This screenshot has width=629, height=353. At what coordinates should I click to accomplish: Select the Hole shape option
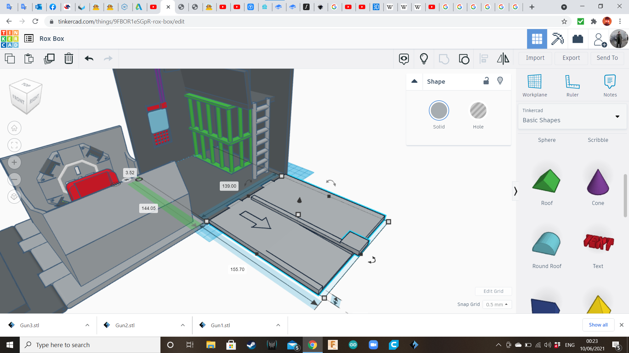(x=478, y=111)
